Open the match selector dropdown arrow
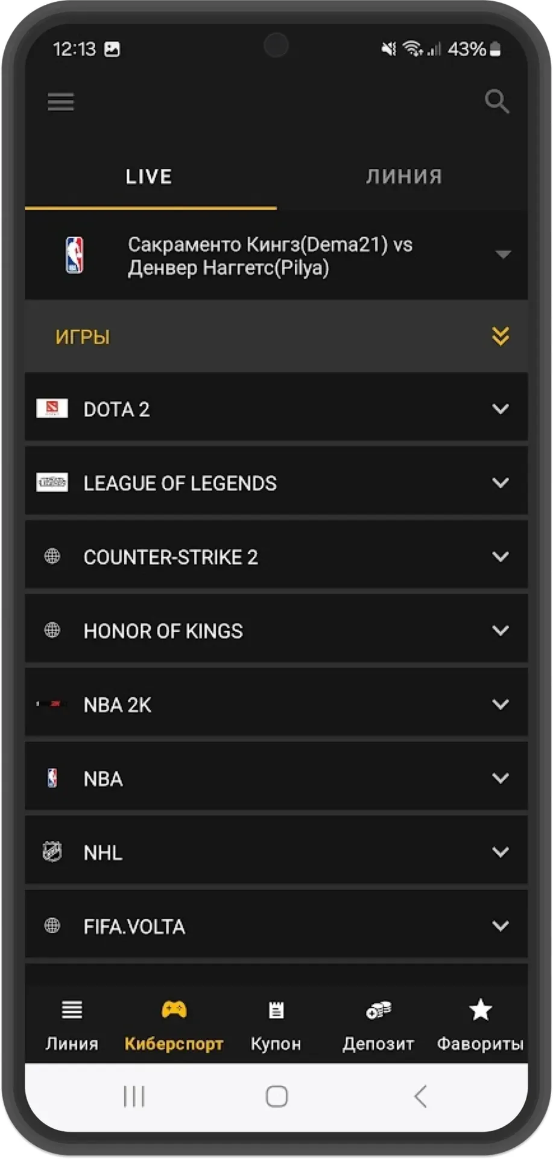Image resolution: width=553 pixels, height=1159 pixels. click(503, 254)
